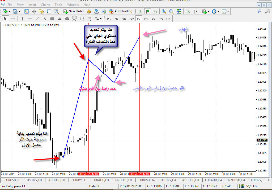Pick the trendline drawing tool

click(37, 19)
